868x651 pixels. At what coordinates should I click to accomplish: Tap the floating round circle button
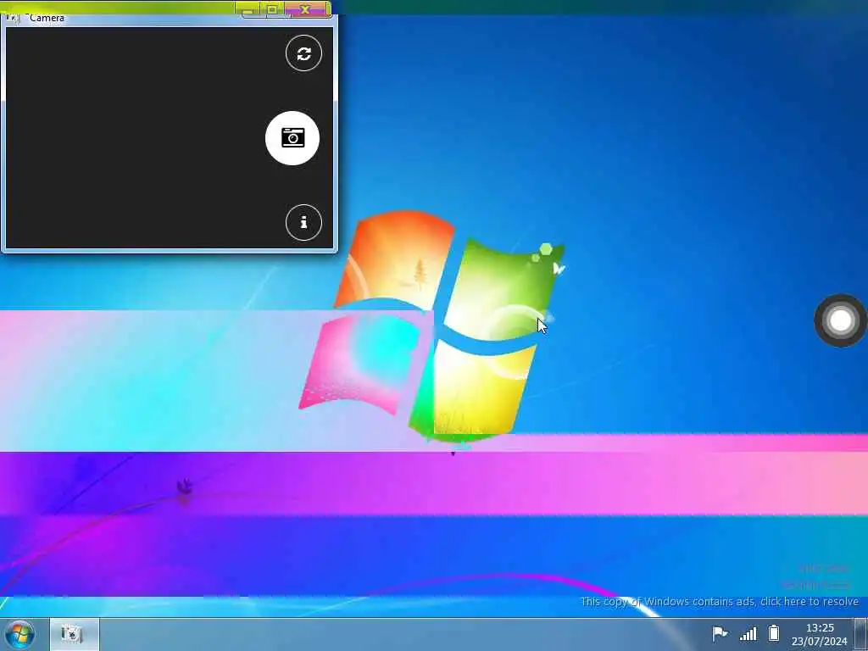840,320
